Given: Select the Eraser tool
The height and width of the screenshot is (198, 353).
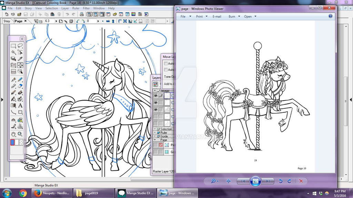Looking at the screenshot, I should (20, 86).
